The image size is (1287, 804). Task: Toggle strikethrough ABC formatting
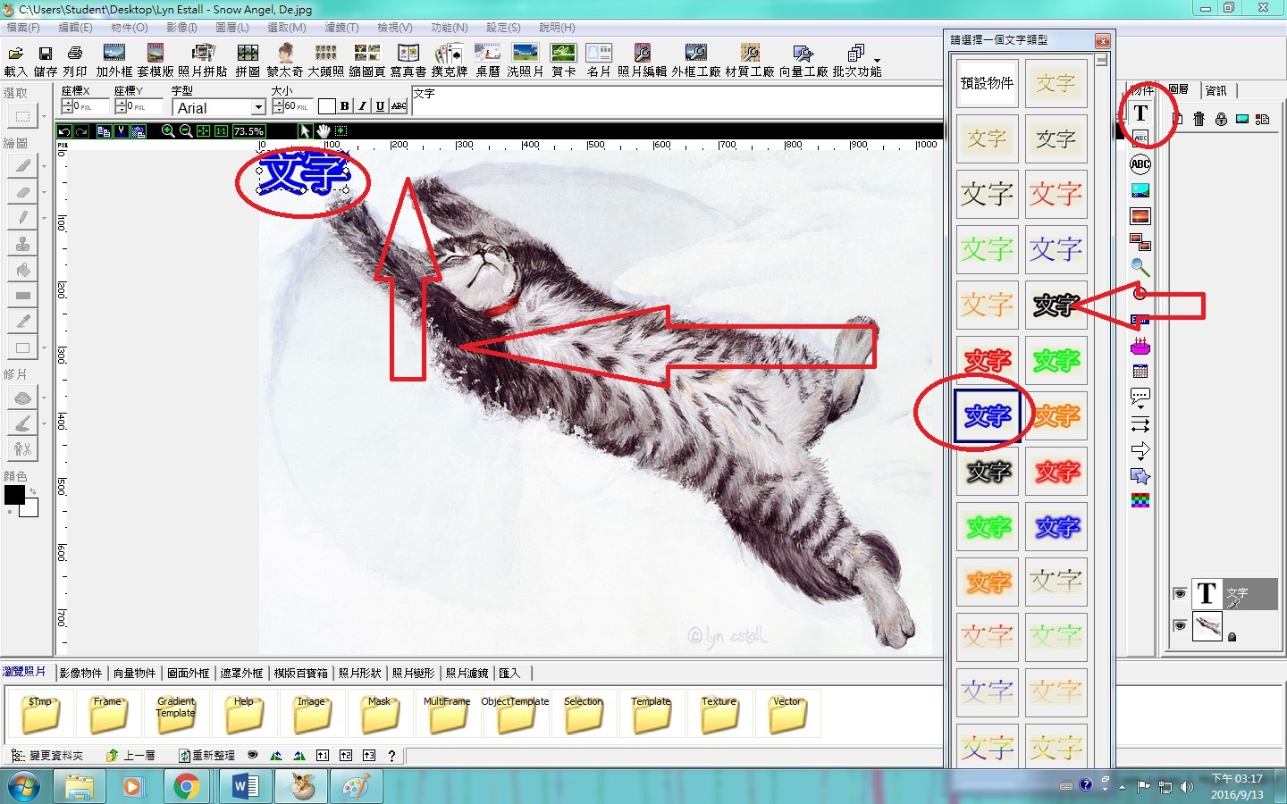pyautogui.click(x=399, y=106)
